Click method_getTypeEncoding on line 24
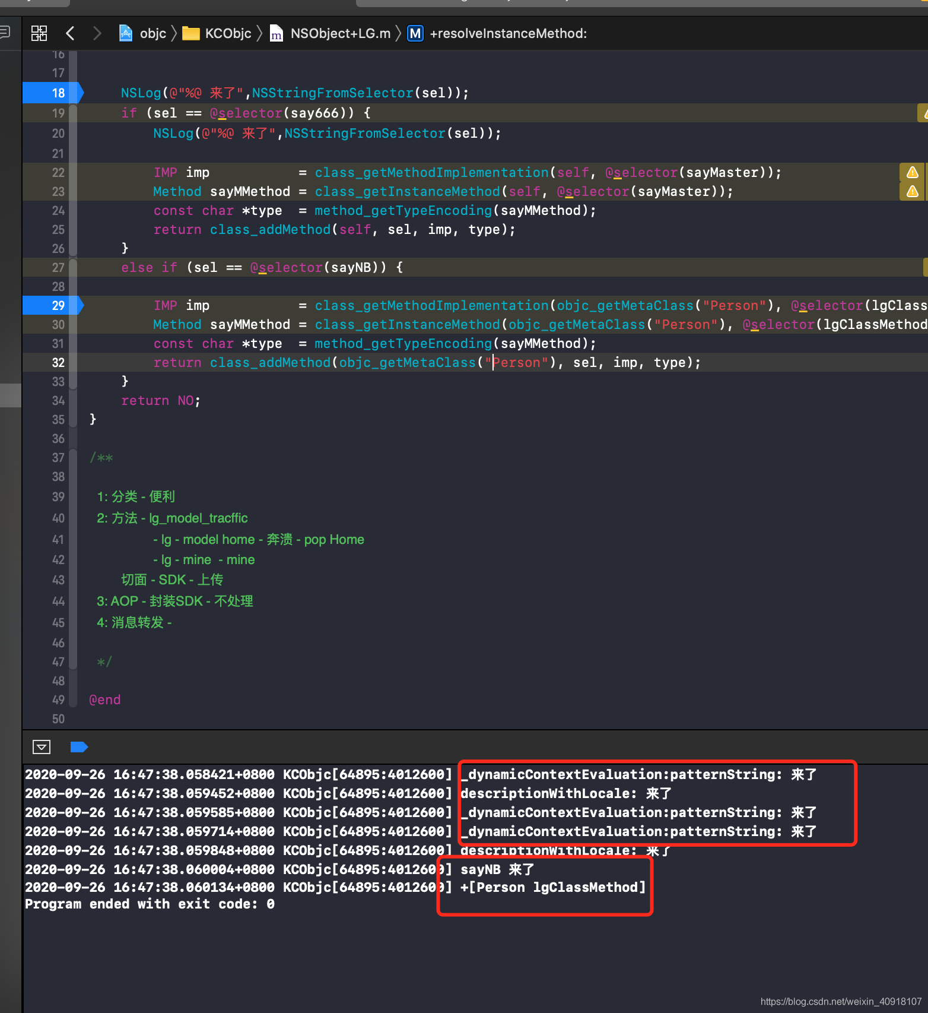The height and width of the screenshot is (1013, 928). coord(403,210)
